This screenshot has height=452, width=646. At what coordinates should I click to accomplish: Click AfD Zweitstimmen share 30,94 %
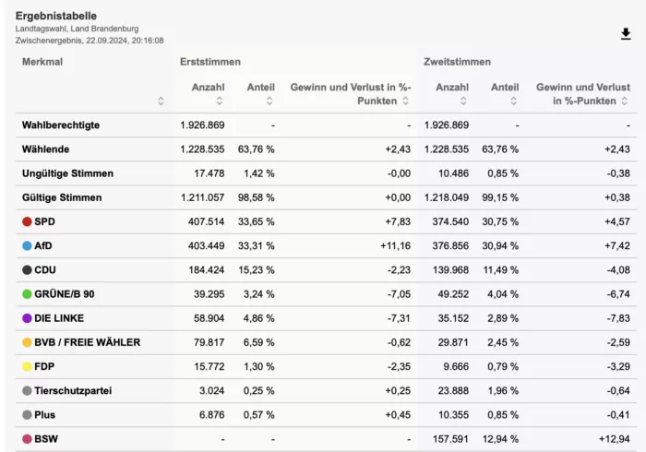(x=500, y=245)
